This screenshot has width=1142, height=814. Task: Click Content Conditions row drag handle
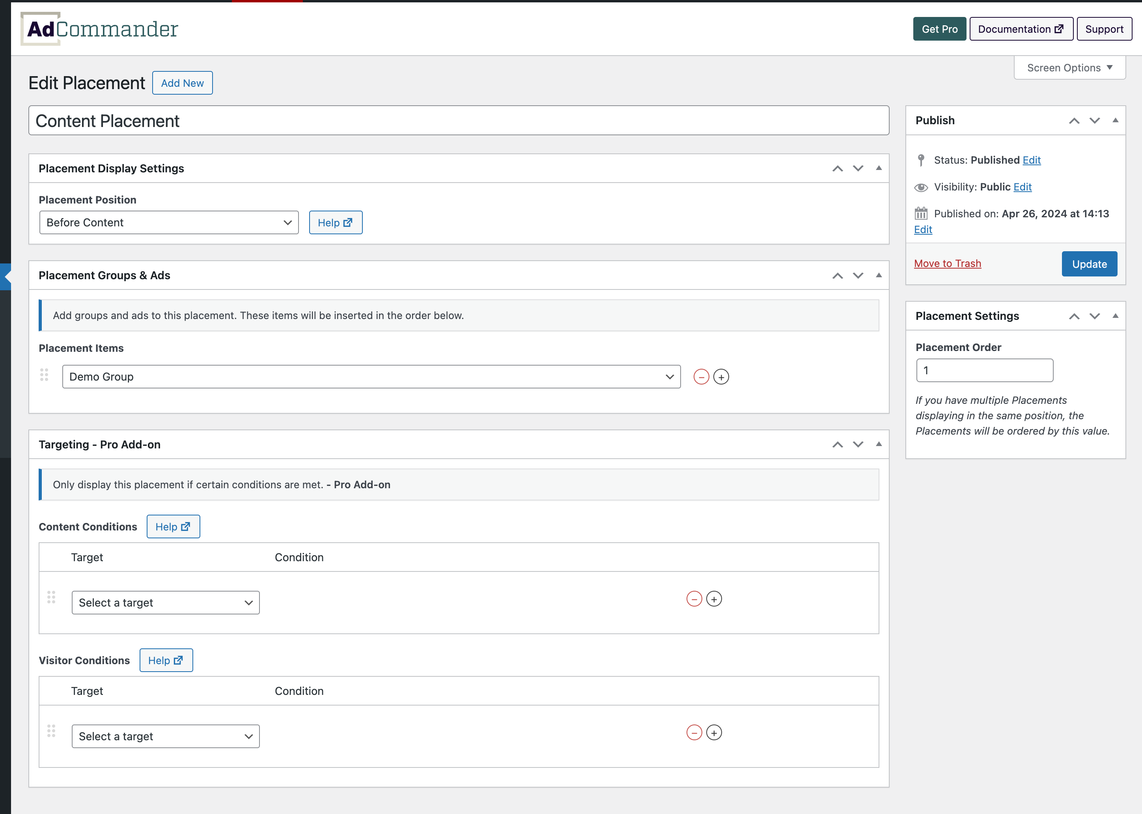coord(51,597)
